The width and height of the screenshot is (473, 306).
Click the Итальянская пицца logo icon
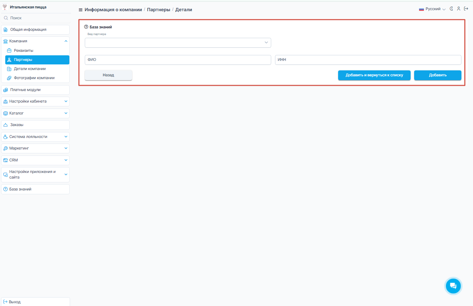(x=5, y=7)
